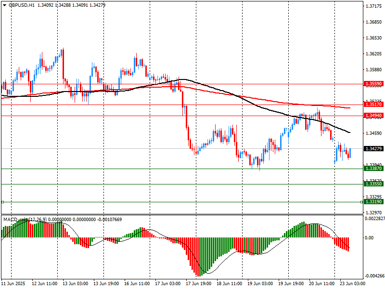Viewport: 385px width, 289px height.
Task: Select the 19 Jun 03:00 time axis label
Action: click(x=260, y=284)
